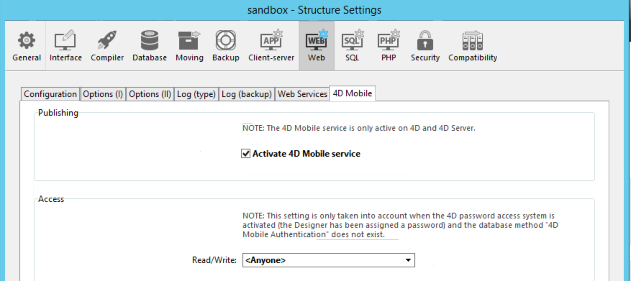Select the Compiler rocket icon
This screenshot has height=281, width=631.
(x=107, y=40)
